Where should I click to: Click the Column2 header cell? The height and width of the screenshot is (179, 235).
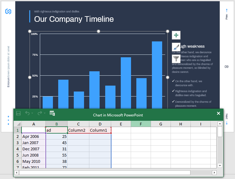point(78,130)
